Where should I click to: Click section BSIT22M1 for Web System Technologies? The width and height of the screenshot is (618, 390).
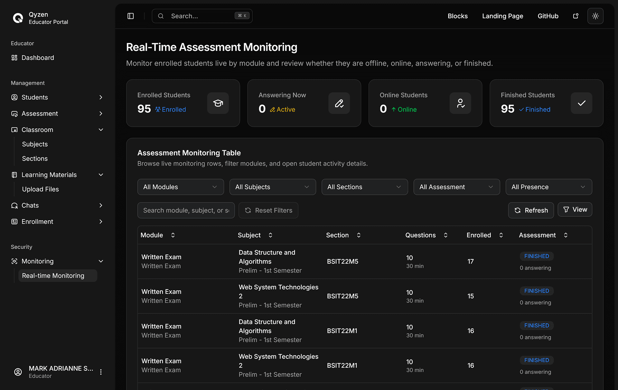[342, 366]
